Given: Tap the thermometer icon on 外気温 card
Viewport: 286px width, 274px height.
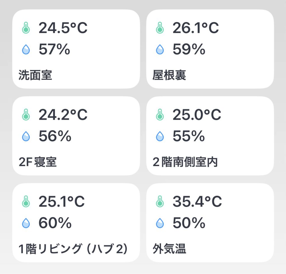Looking at the screenshot, I should pyautogui.click(x=160, y=201).
